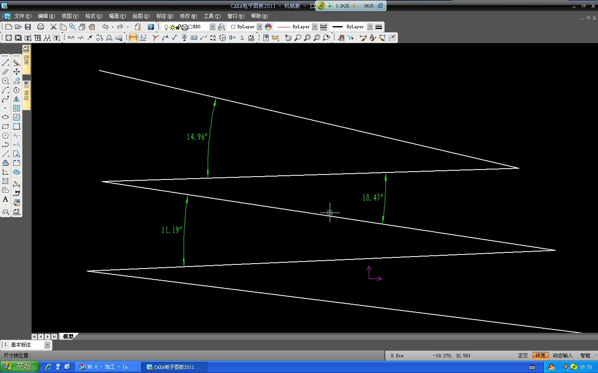
Task: Click the Cut scissors icon
Action: (x=54, y=27)
